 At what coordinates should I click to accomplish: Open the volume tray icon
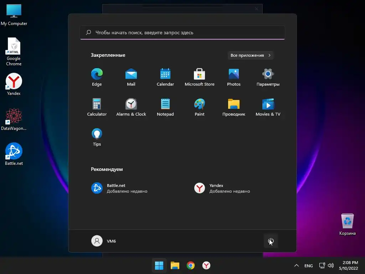pyautogui.click(x=330, y=265)
